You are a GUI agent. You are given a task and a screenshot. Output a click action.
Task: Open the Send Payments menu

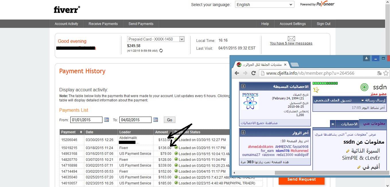tap(141, 24)
